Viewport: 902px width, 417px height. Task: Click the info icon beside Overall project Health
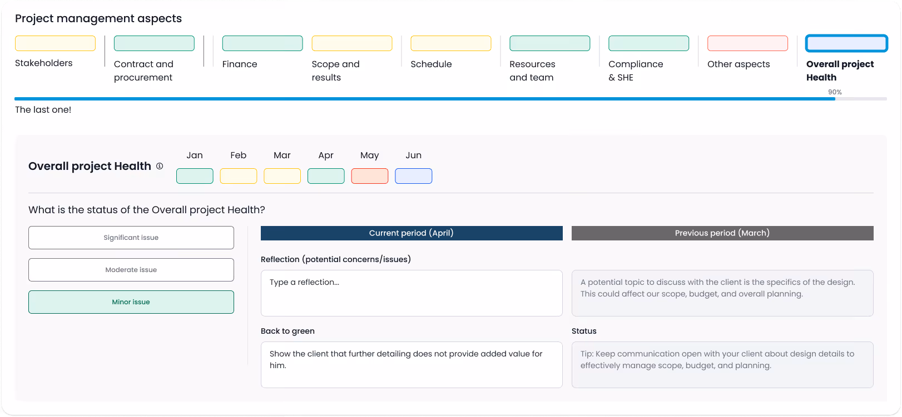tap(160, 166)
